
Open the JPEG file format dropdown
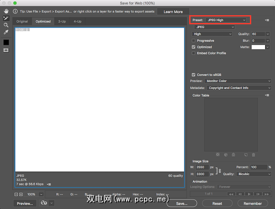point(215,27)
